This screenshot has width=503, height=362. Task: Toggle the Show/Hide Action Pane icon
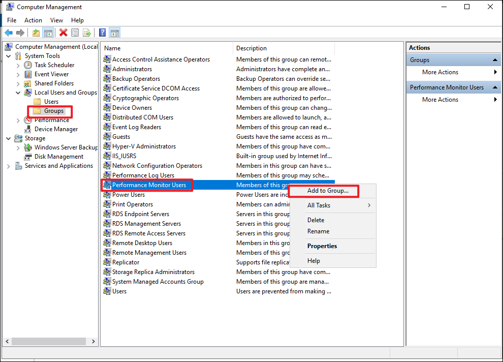click(114, 33)
